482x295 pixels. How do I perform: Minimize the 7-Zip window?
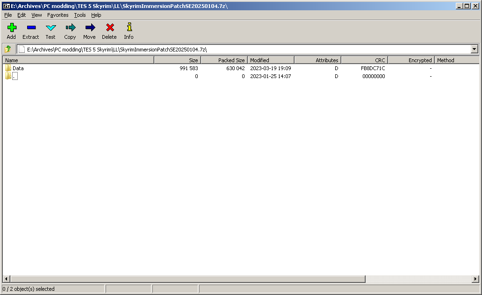(x=459, y=6)
